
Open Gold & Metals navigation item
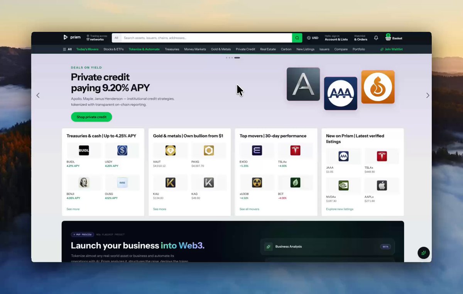pos(221,49)
